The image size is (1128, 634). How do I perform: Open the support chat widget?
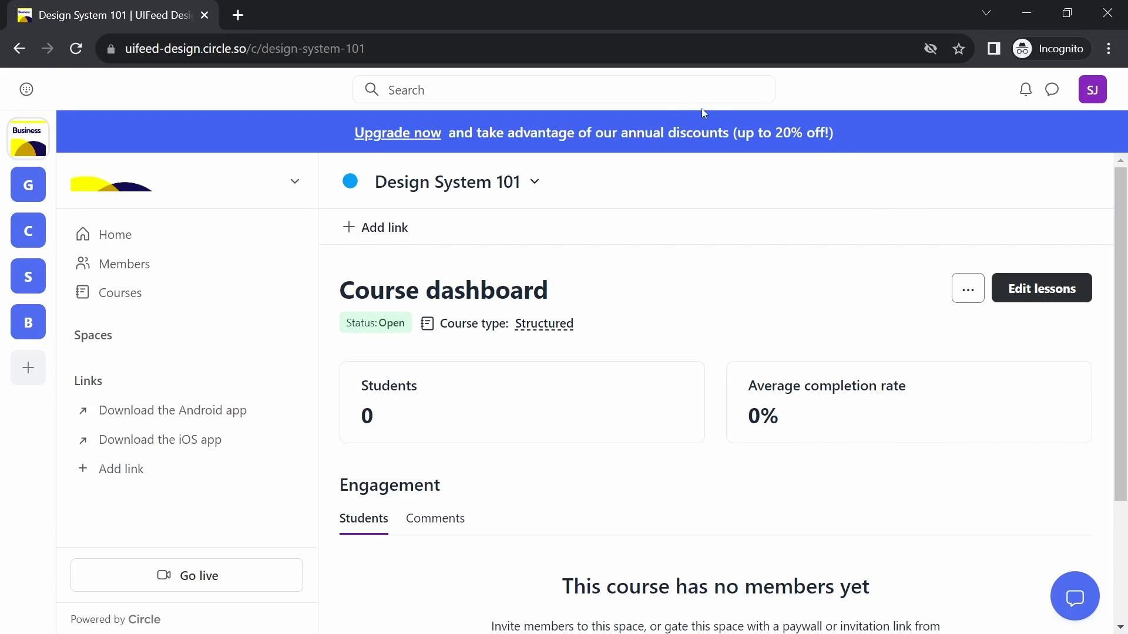(x=1075, y=596)
